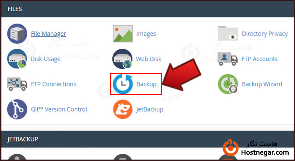
Task: Open the Directory Privacy link
Action: click(x=265, y=34)
